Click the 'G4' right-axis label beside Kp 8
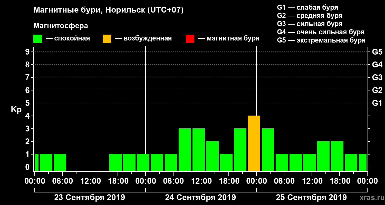 (377, 65)
